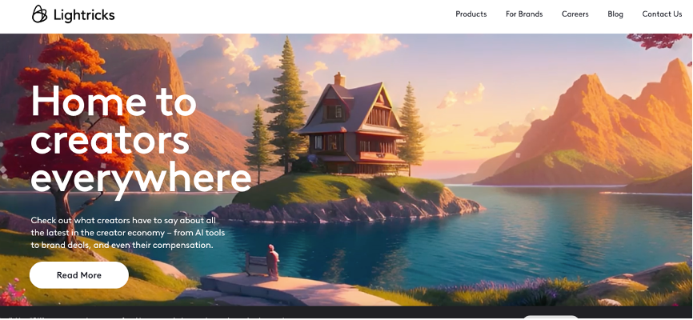Click the house on the island
The width and height of the screenshot is (693, 320).
[x=352, y=126]
